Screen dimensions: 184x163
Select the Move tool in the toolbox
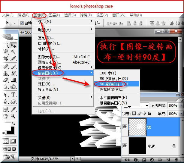13,45
